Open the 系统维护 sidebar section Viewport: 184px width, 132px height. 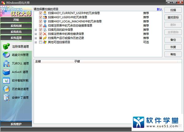16,124
